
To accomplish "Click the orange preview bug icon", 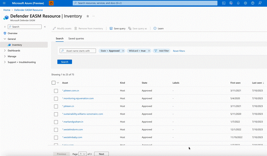I will tap(51, 3).
